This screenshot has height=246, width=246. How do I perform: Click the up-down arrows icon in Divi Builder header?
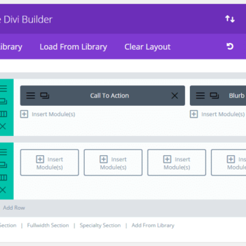tap(230, 19)
